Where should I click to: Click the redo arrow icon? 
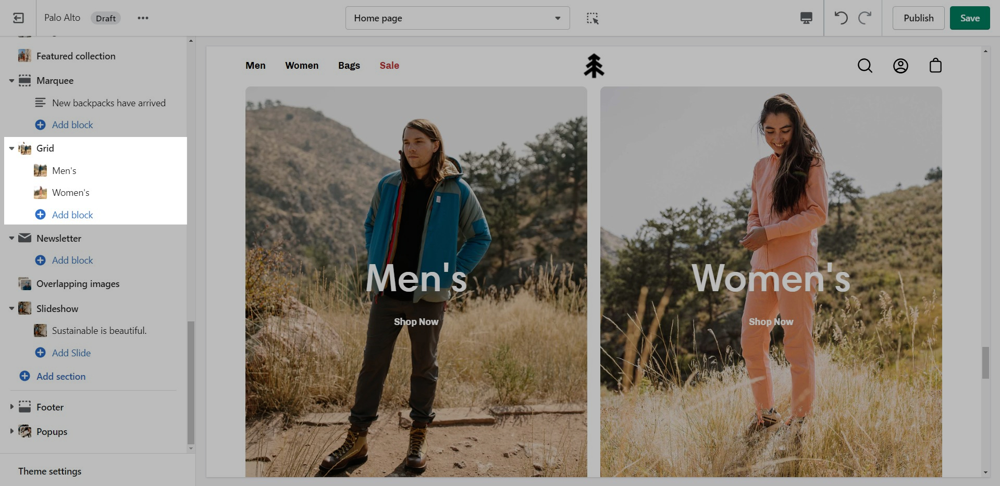(x=865, y=18)
